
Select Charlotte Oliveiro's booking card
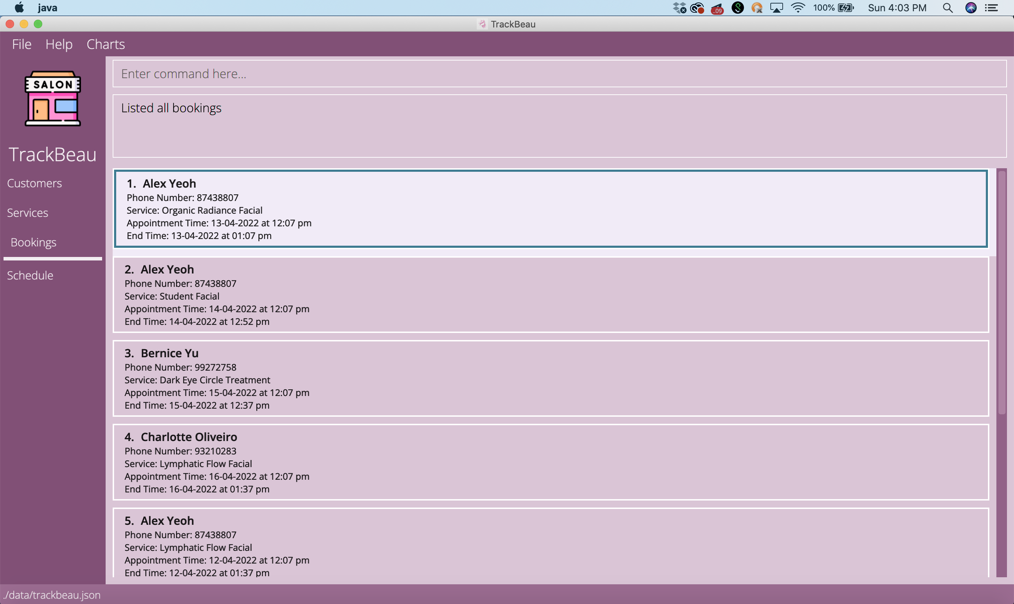point(550,463)
